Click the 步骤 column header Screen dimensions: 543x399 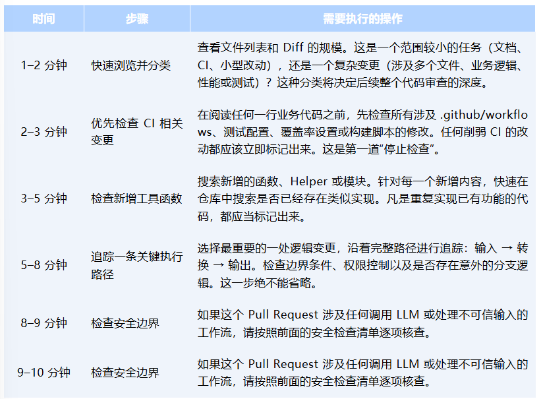click(137, 18)
